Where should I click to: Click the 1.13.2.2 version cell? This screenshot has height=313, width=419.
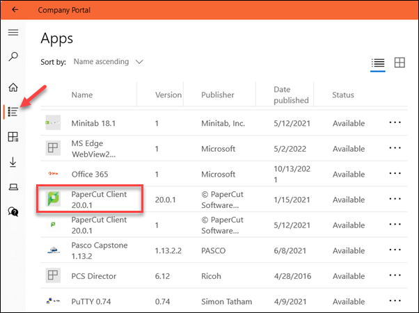coord(168,251)
